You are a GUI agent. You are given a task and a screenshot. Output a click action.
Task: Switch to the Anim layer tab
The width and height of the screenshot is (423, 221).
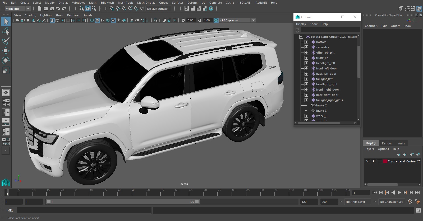pyautogui.click(x=401, y=143)
